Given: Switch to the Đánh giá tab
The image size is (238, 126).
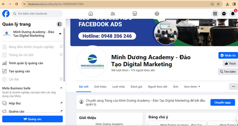Looking at the screenshot, I should (x=137, y=87).
